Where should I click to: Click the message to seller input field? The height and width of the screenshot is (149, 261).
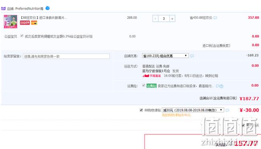[x=66, y=56]
